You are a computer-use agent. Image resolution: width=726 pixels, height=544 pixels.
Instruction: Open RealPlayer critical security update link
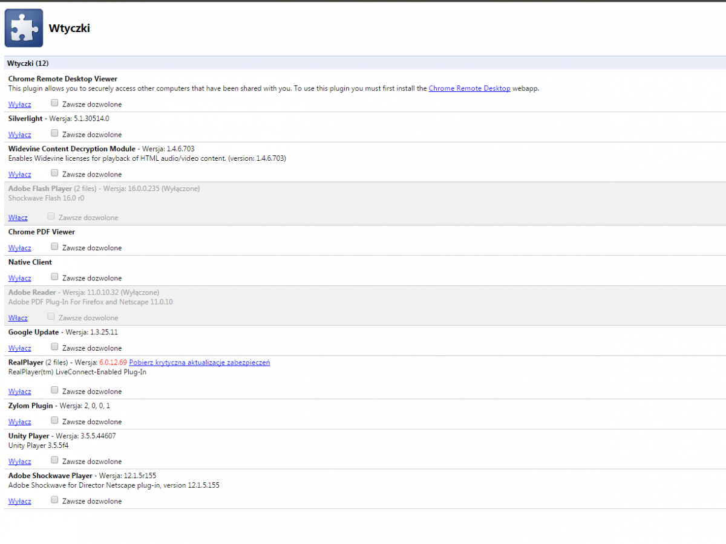coord(200,363)
